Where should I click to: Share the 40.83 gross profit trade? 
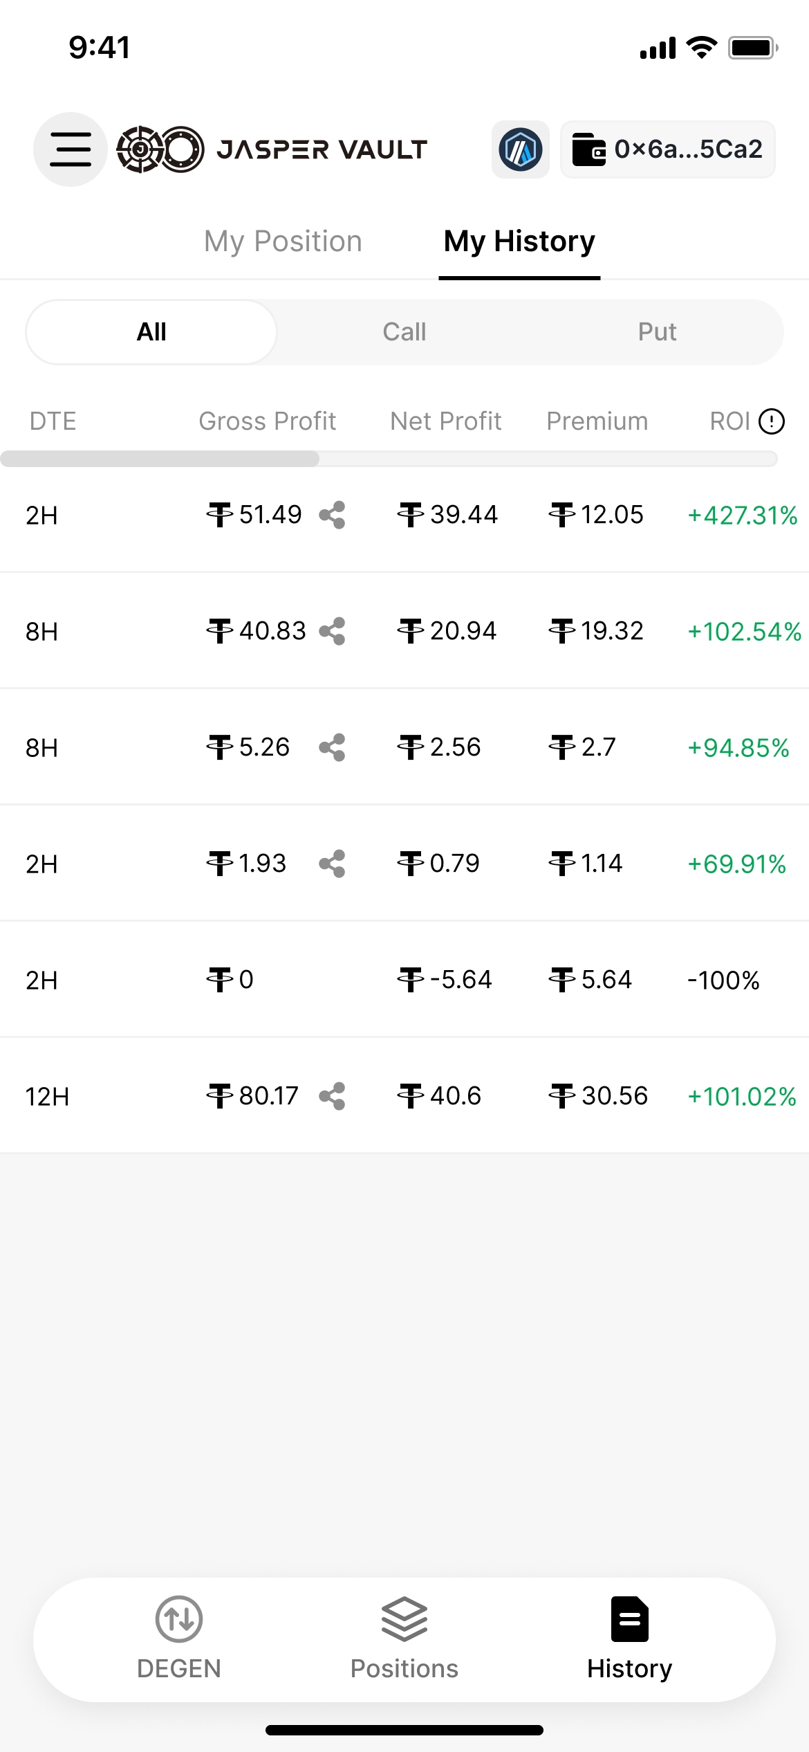coord(333,632)
